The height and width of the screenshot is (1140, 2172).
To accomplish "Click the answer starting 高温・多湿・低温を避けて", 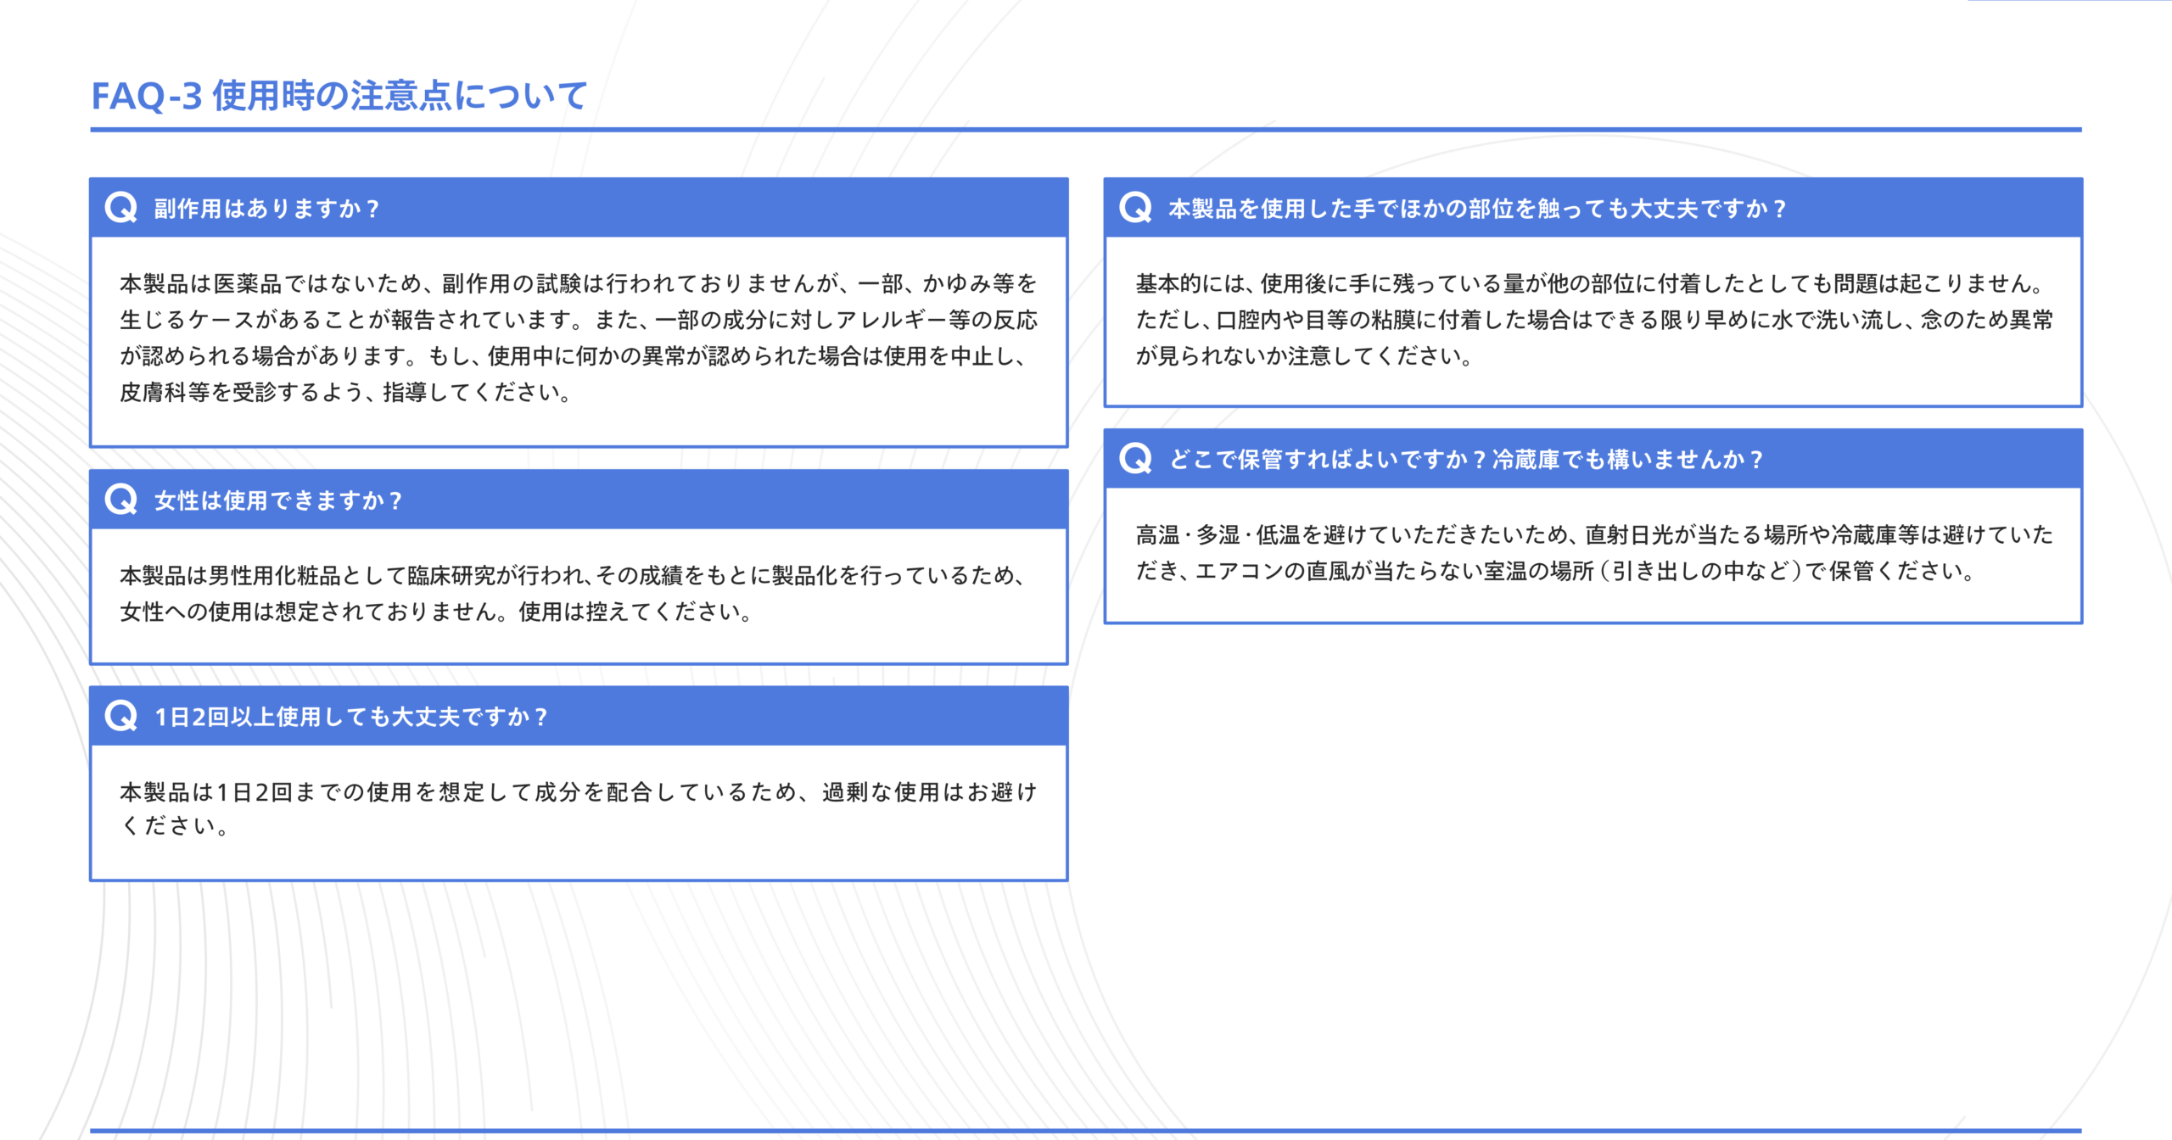I will (1594, 552).
